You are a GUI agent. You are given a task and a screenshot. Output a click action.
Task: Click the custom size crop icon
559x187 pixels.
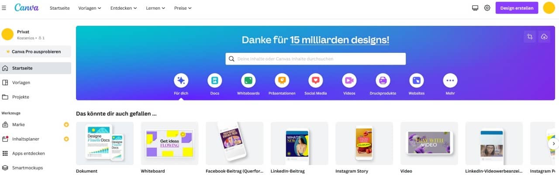click(530, 37)
